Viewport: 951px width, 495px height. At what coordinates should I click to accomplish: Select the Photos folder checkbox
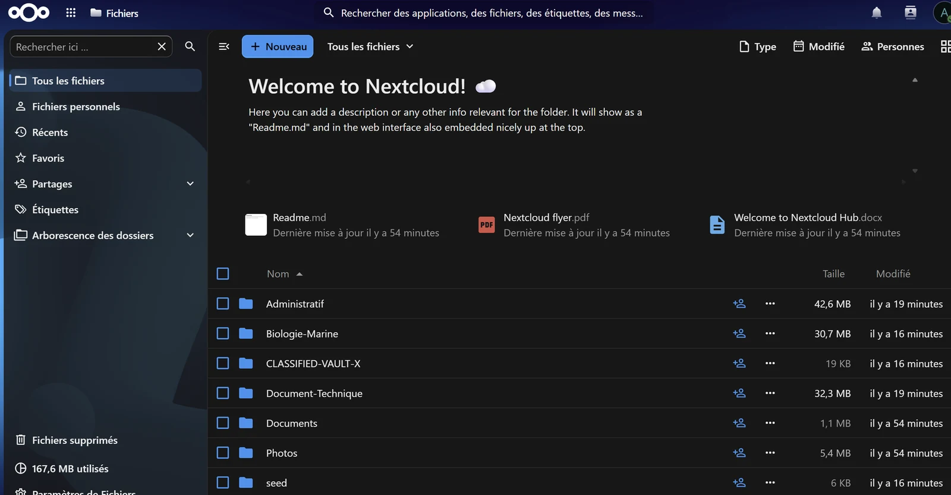223,453
